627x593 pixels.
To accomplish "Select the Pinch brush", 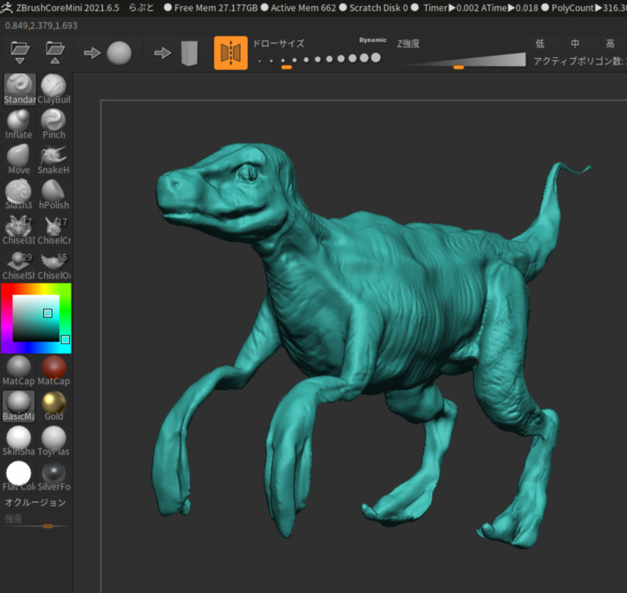I will pos(53,123).
